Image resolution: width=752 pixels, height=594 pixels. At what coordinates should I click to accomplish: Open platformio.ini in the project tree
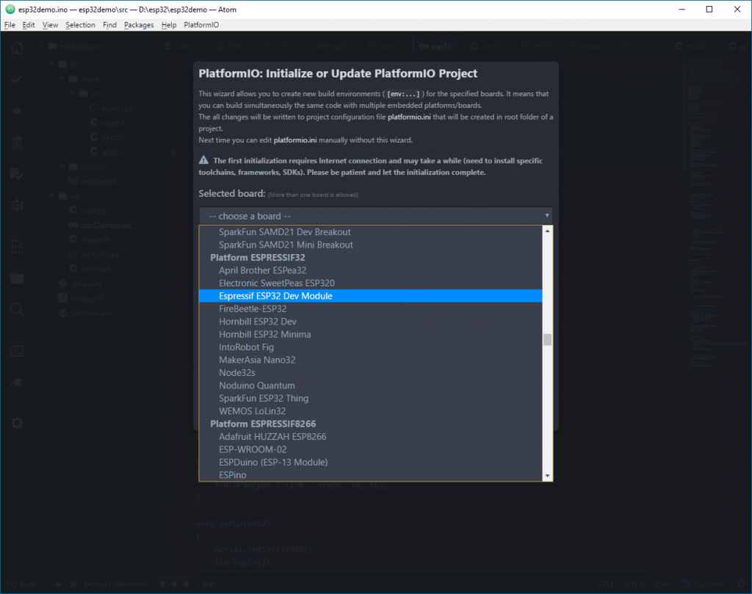[x=92, y=313]
